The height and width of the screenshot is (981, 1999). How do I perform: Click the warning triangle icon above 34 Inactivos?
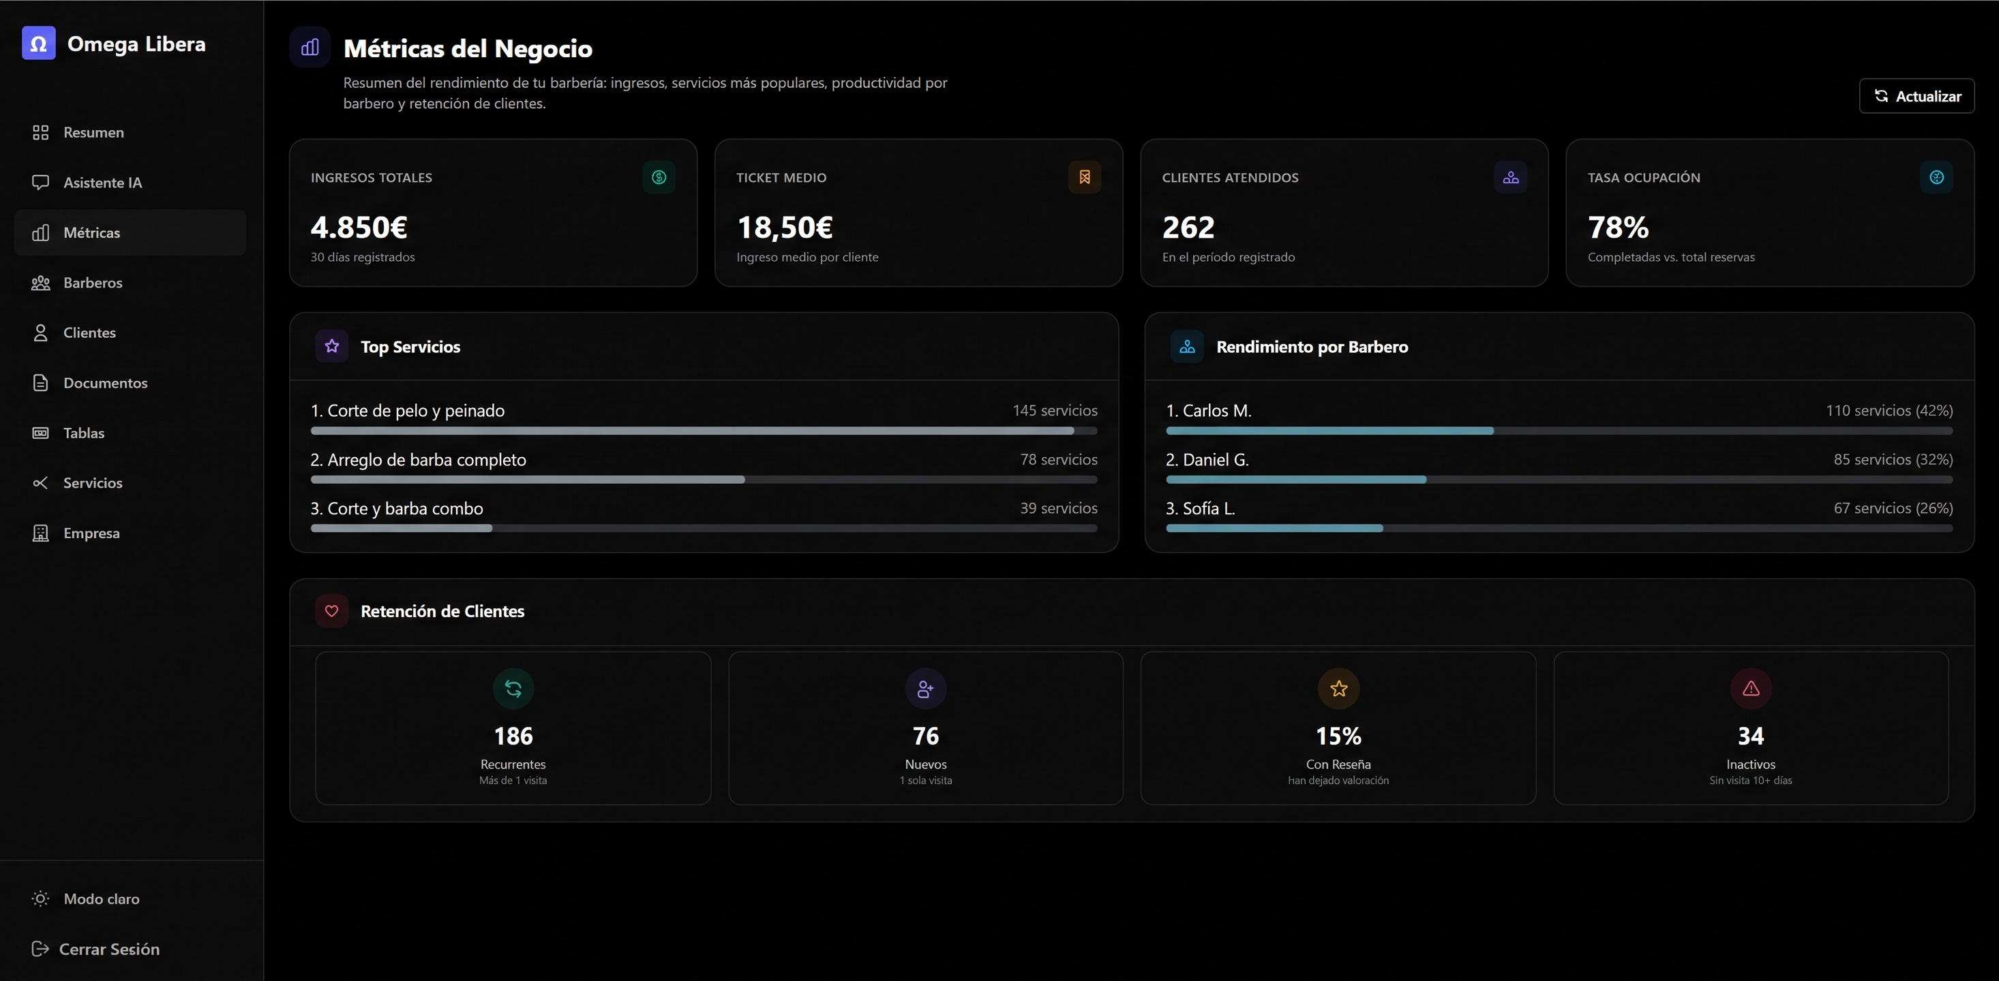pyautogui.click(x=1751, y=689)
